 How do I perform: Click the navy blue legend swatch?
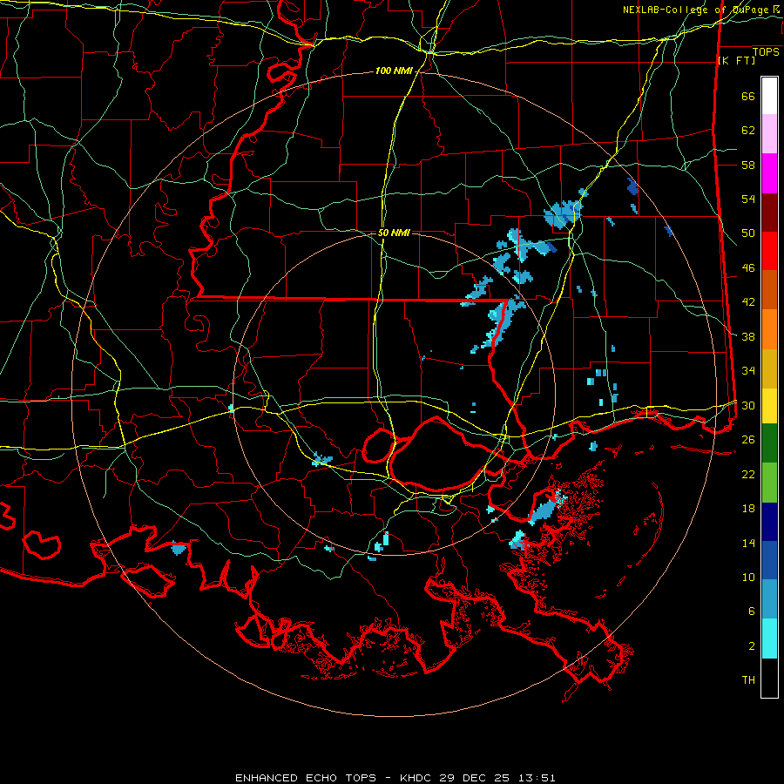click(769, 522)
